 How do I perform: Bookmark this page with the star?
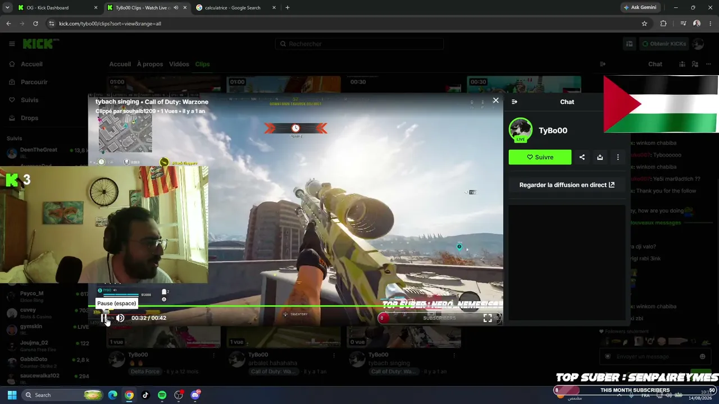[x=644, y=24]
